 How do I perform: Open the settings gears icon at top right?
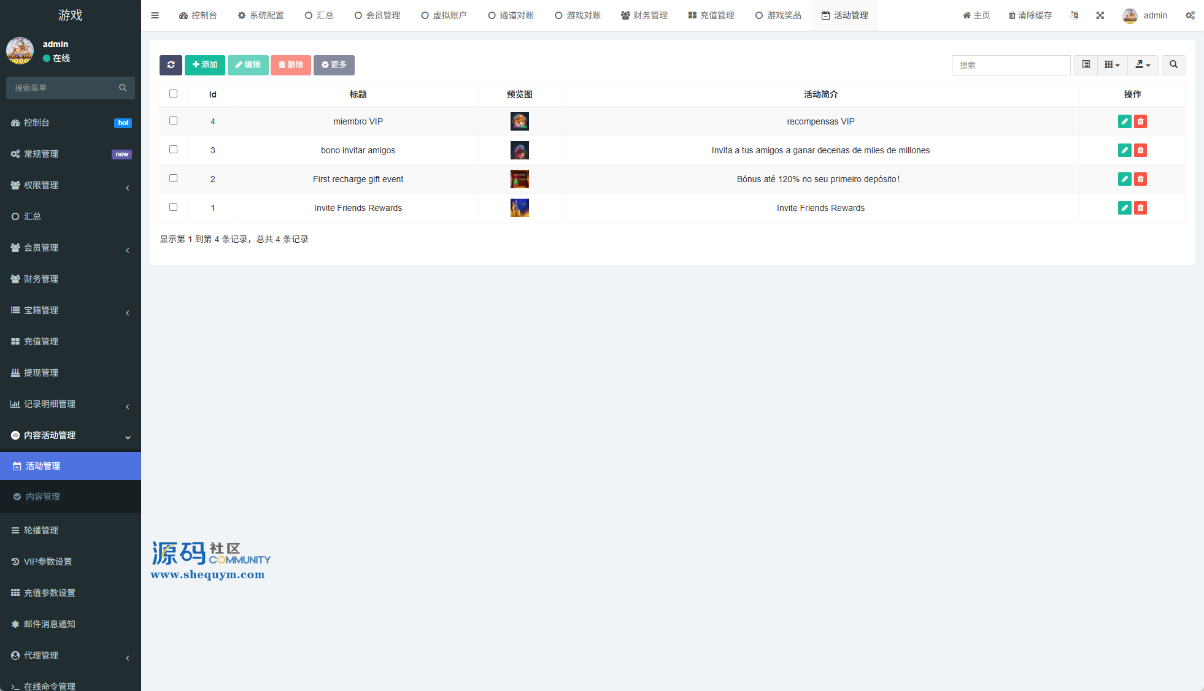(x=1190, y=15)
